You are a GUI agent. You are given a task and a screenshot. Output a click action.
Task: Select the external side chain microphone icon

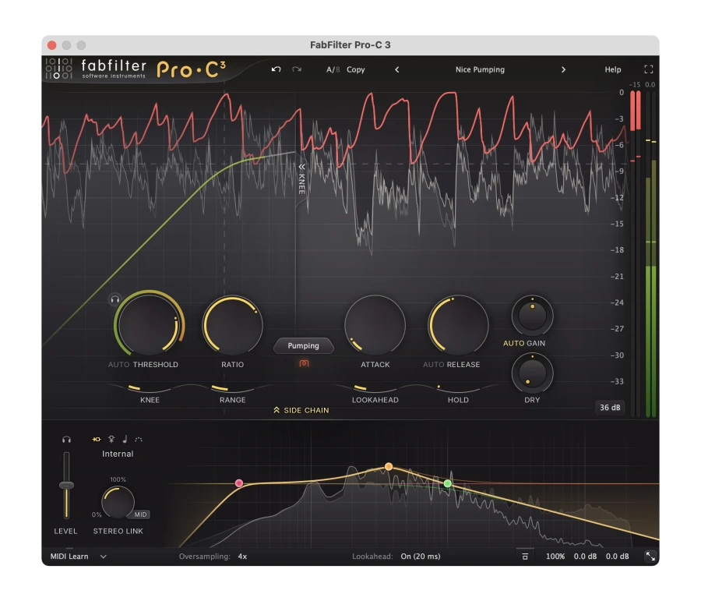pos(111,440)
